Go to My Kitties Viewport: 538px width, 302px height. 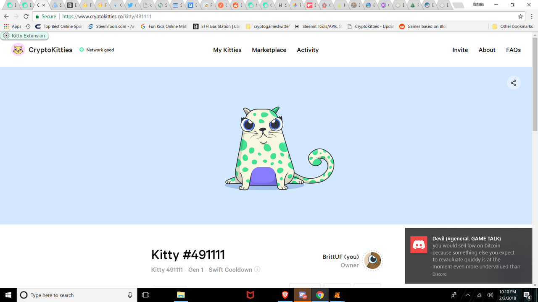coord(227,50)
